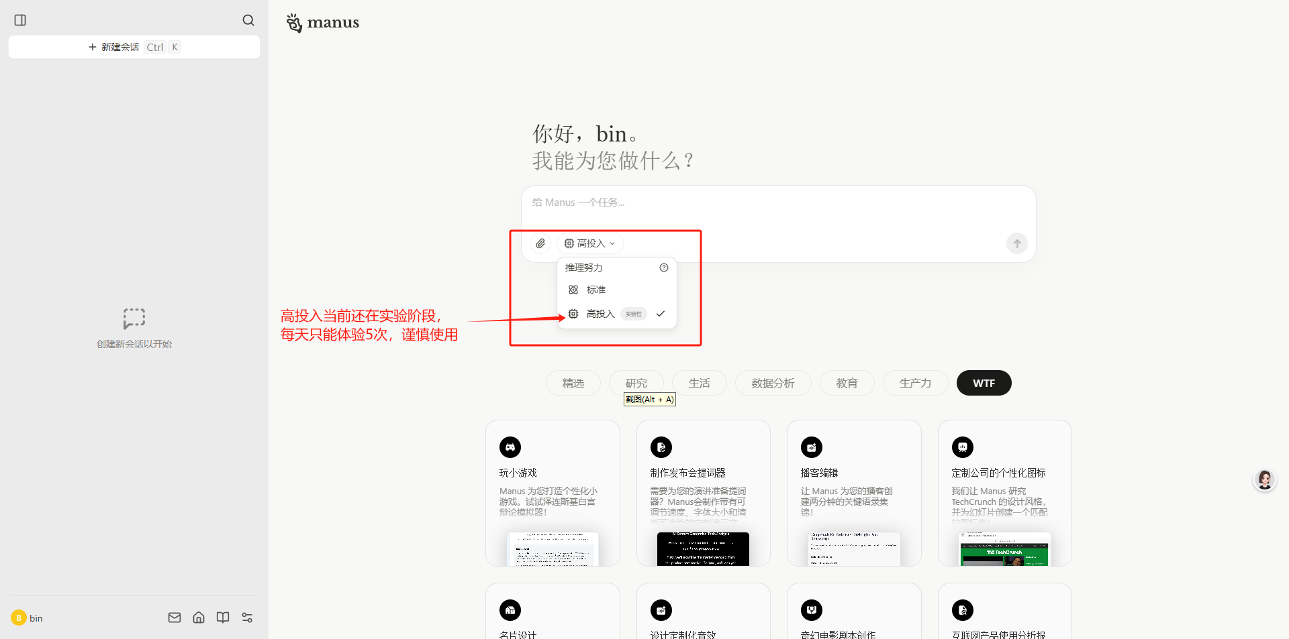The width and height of the screenshot is (1289, 639).
Task: Open the floating assistant avatar
Action: tap(1265, 480)
